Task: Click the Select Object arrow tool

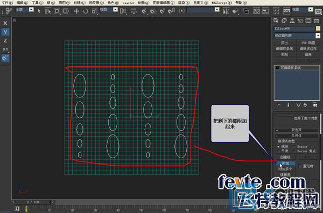Action: [x=39, y=11]
